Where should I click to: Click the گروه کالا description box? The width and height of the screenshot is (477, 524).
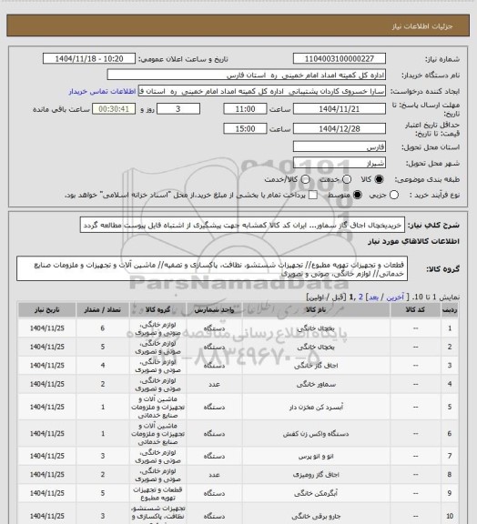click(212, 268)
